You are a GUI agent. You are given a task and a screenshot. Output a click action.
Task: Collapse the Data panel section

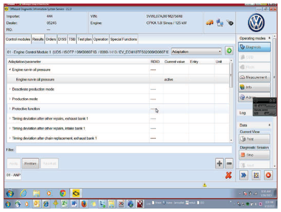(269, 125)
